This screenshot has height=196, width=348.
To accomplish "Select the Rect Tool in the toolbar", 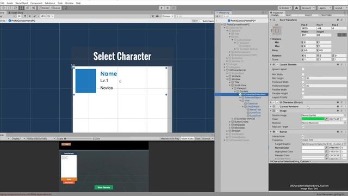I will tap(22, 8).
